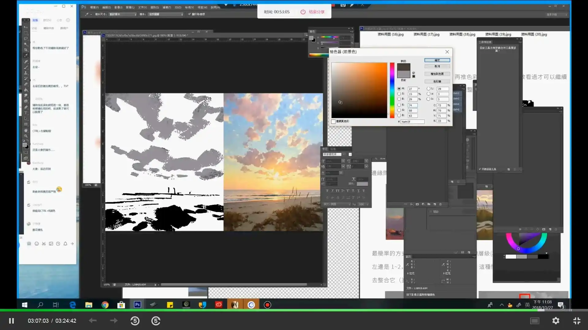
Task: Select the Crop tool
Action: 26,50
